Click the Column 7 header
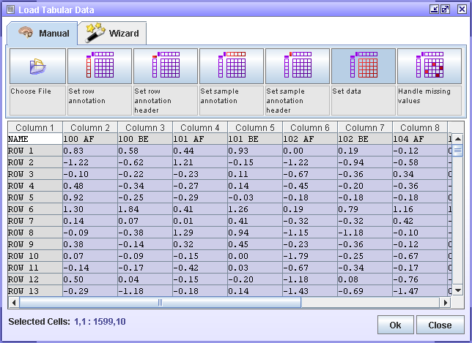The image size is (472, 343). tap(365, 128)
